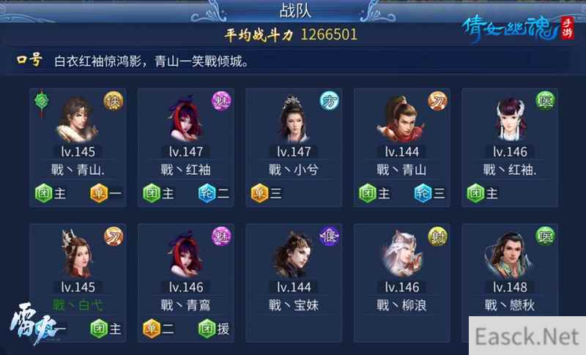Click the purple 魅 icon on 戰丶红袖

222,101
